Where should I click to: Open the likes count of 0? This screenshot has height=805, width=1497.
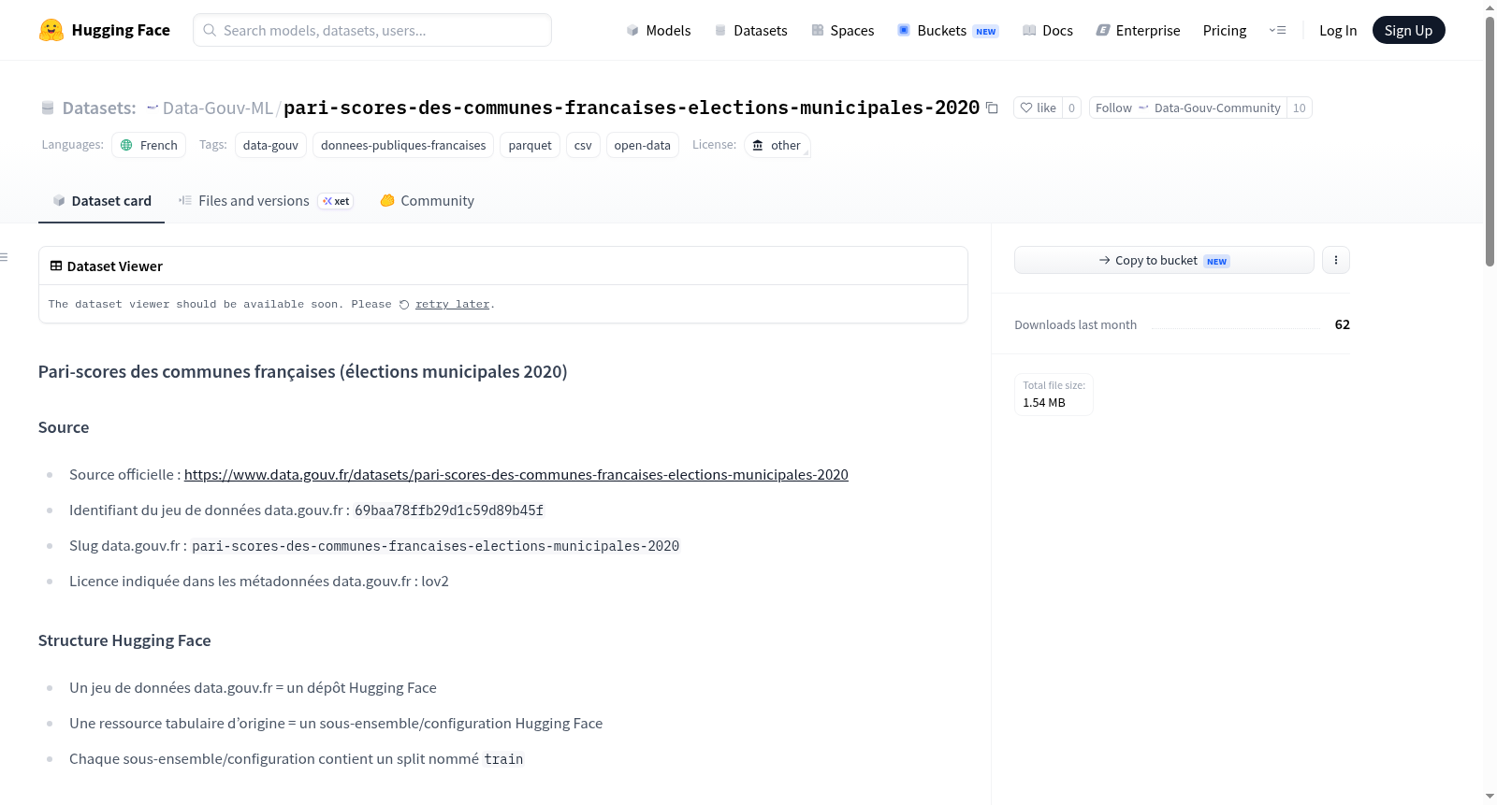(x=1071, y=108)
